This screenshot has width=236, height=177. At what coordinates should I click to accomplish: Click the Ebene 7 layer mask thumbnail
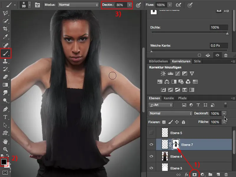tap(176, 144)
